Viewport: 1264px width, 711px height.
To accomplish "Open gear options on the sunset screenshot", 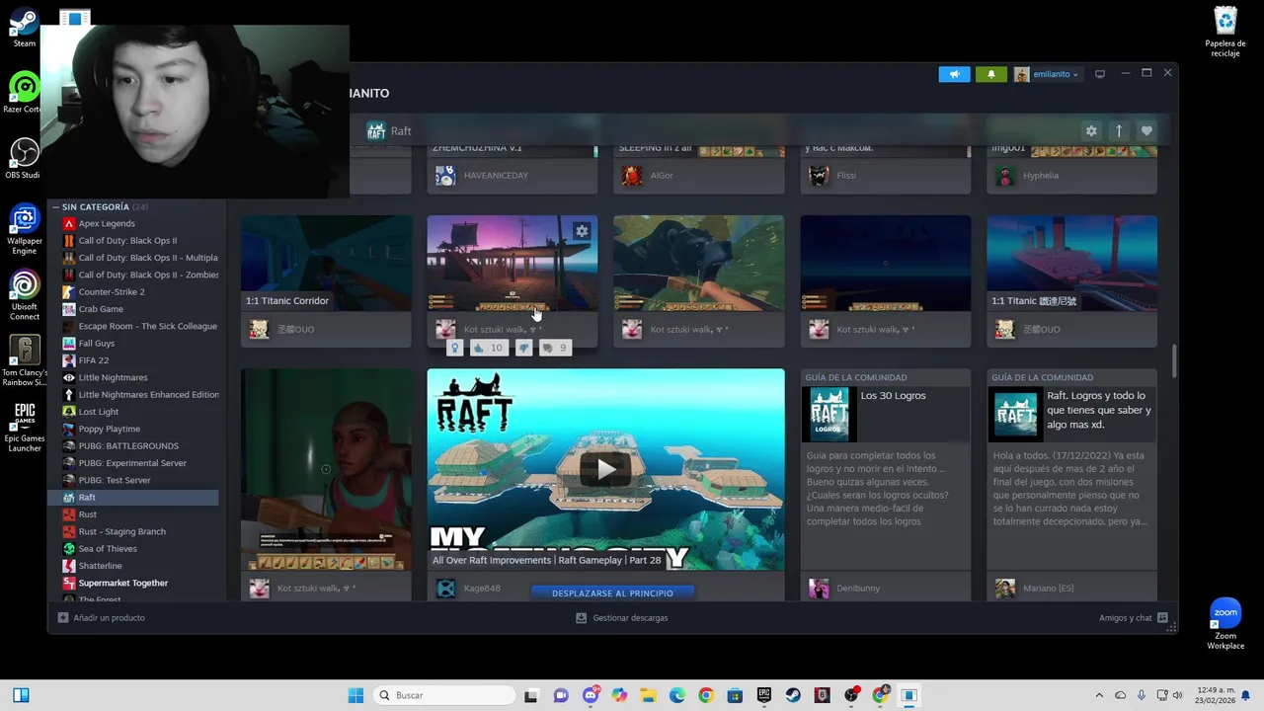I will 582,231.
